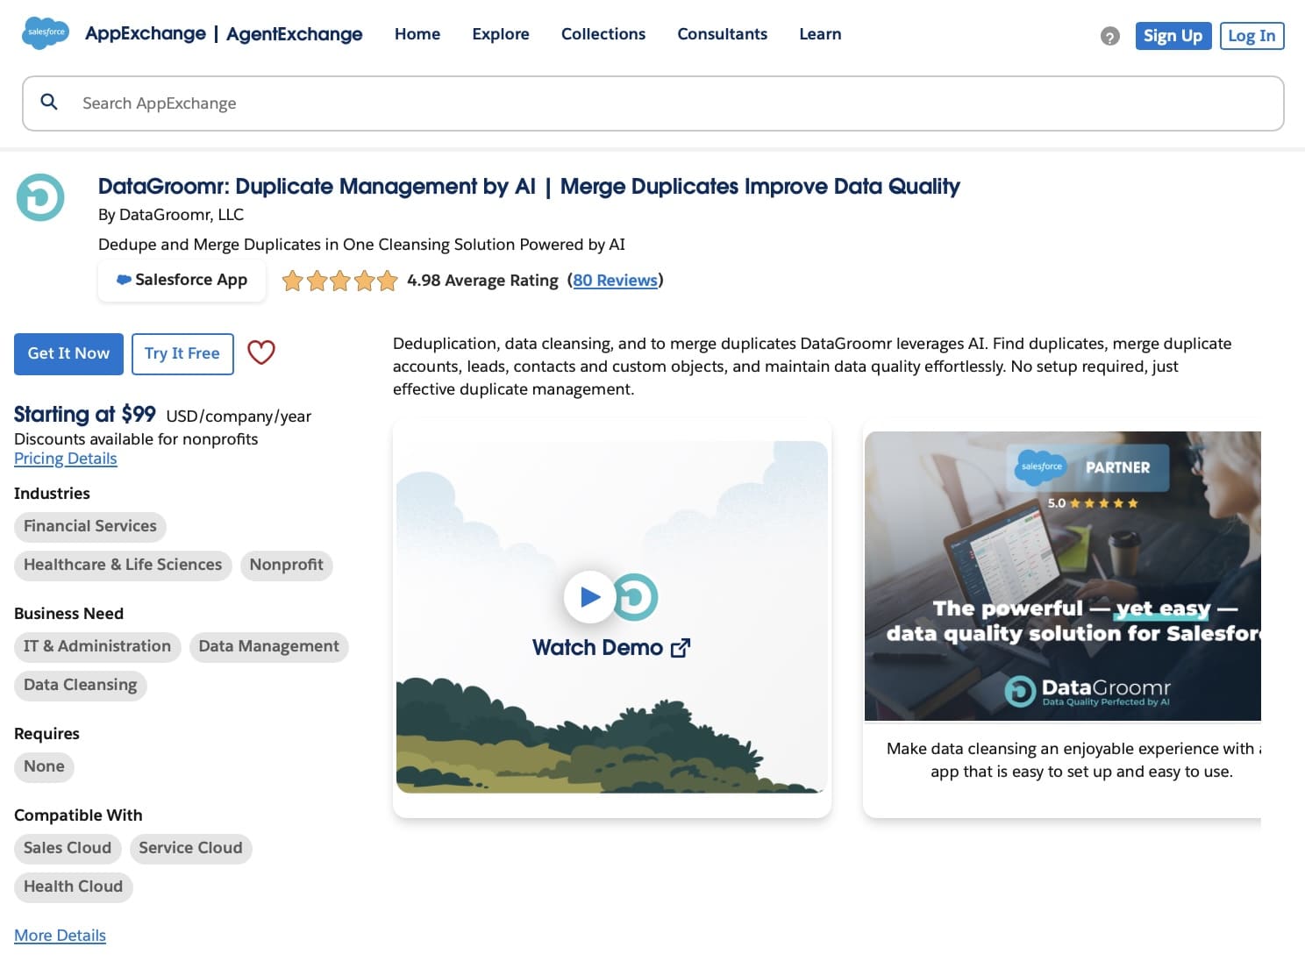
Task: Toggle the favorite heart icon
Action: 260,352
